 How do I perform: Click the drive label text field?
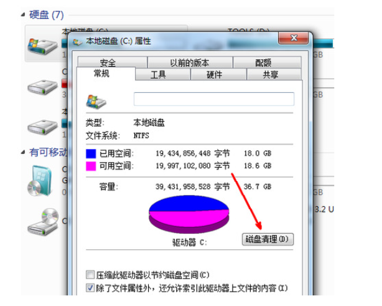pyautogui.click(x=214, y=99)
